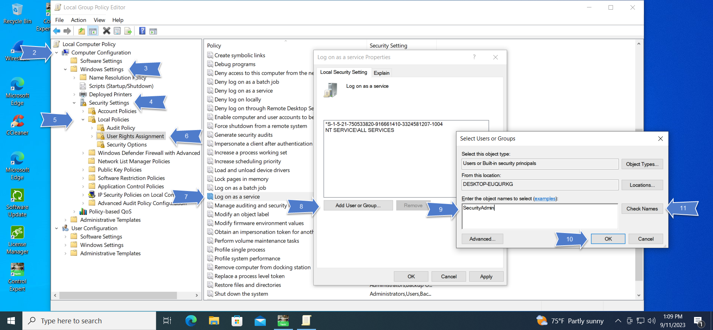Switch to the Explain tab

(x=381, y=73)
